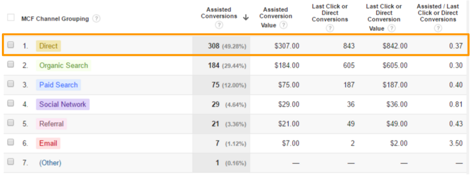Open the Email channel link
Viewport: 473px width, 179px height.
point(48,143)
